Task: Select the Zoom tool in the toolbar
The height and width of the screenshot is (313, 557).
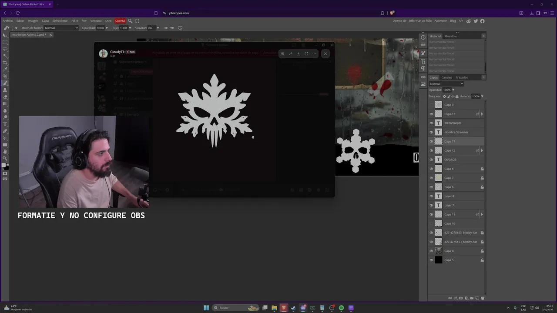Action: pos(5,158)
